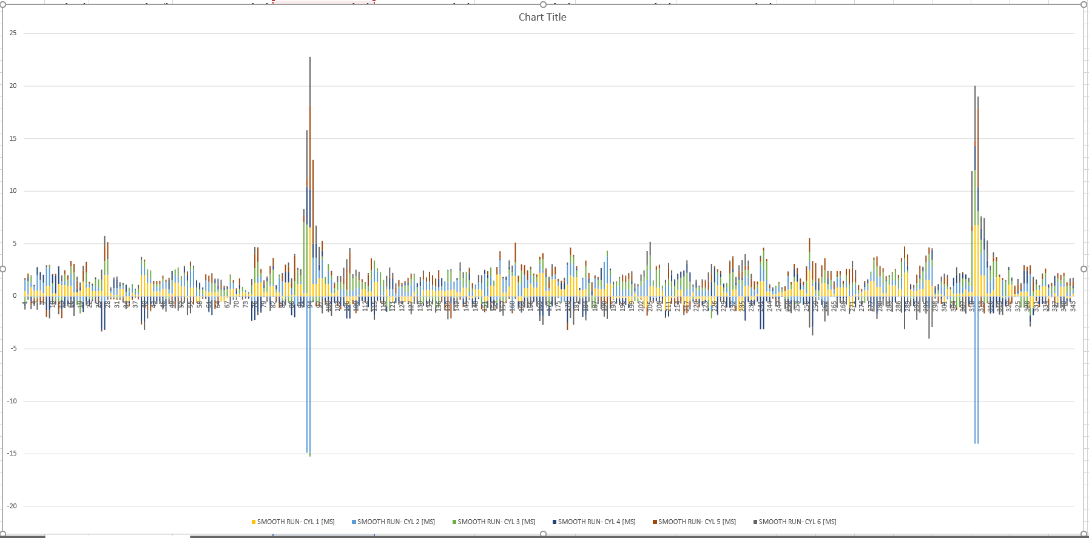Screen dimensions: 1089x538
Task: Click the CYL 6 gray legend marker
Action: 755,522
